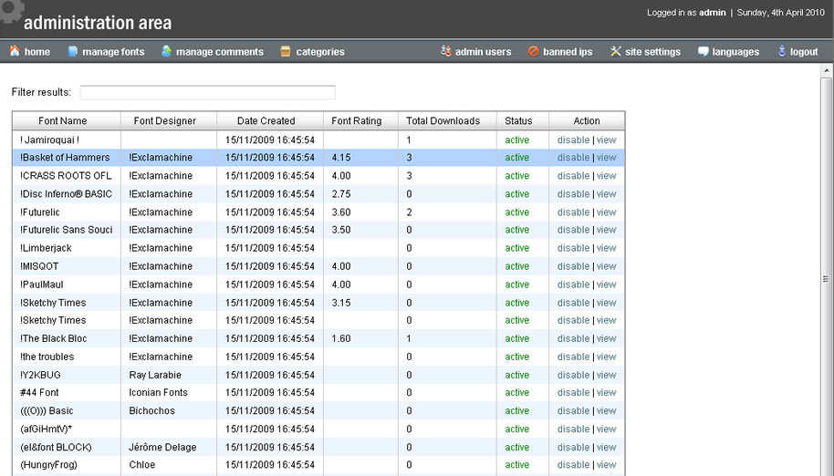Click the admin users people icon
Image resolution: width=834 pixels, height=476 pixels.
tap(445, 51)
